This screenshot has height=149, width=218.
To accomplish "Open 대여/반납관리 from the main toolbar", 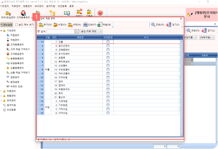I will 8,15.
